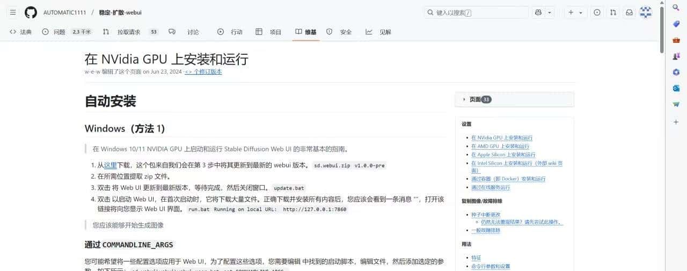Open sidebar link 通过在线服务运行
Screen dimensions: 687x271
[x=491, y=187]
